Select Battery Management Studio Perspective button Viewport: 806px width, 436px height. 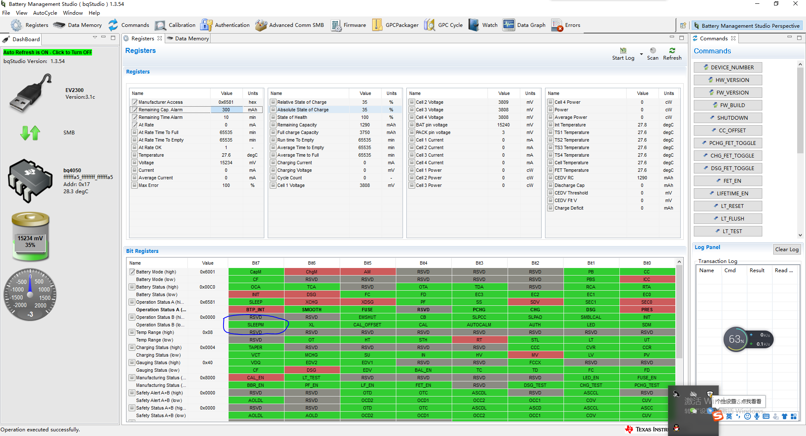[x=747, y=26]
